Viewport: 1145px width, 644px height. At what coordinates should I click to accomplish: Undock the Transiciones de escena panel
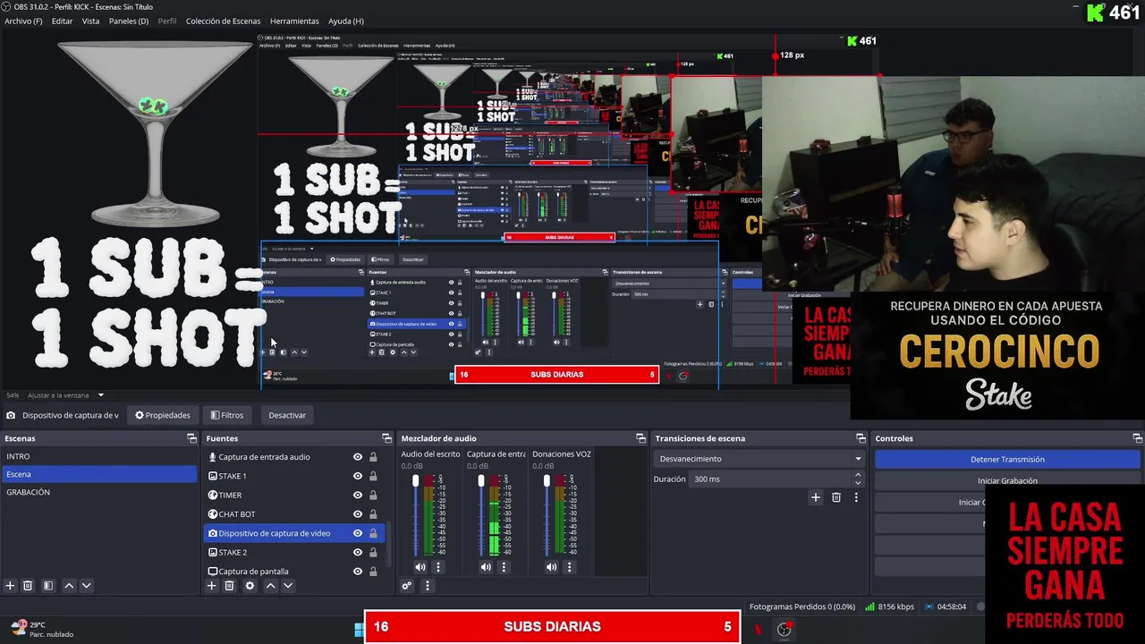(861, 438)
